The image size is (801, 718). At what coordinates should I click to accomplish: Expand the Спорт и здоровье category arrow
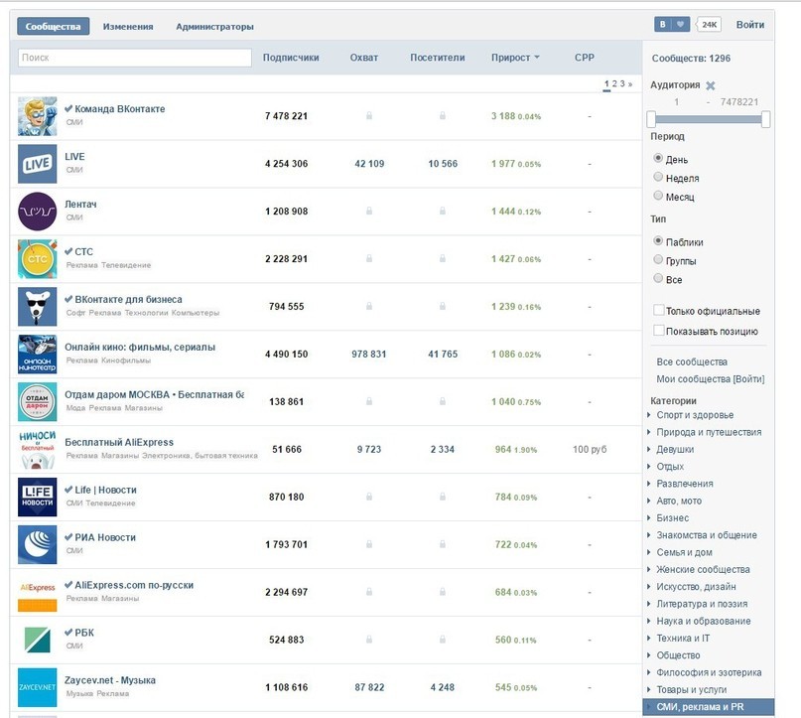coord(649,415)
